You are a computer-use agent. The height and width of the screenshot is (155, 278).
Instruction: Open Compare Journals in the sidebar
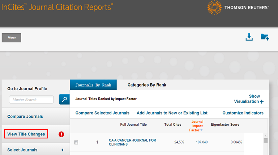(25, 117)
